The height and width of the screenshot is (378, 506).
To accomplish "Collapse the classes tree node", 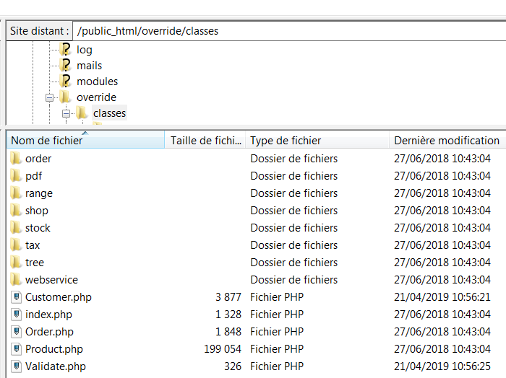I will point(66,113).
